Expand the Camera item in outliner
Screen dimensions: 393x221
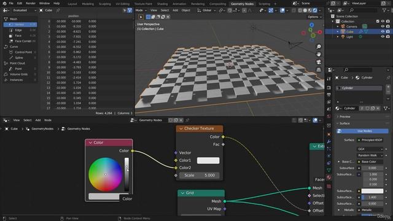click(338, 26)
